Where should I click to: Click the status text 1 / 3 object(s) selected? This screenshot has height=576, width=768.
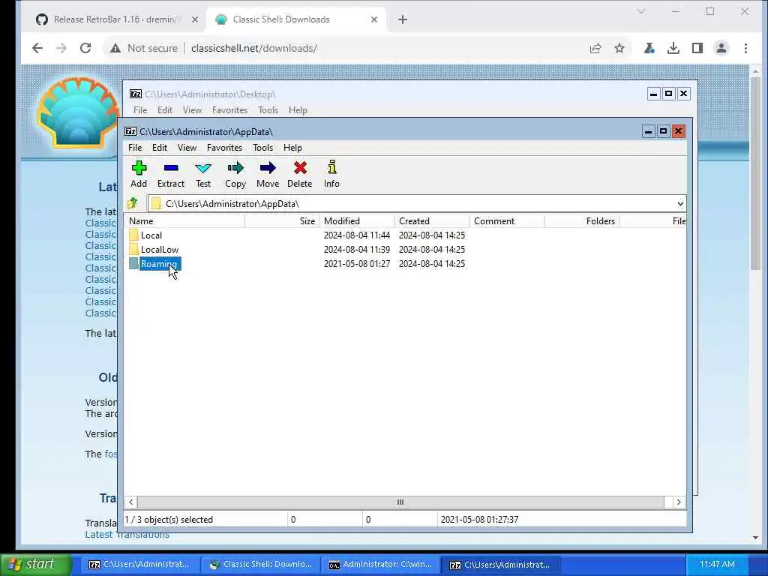coord(169,520)
